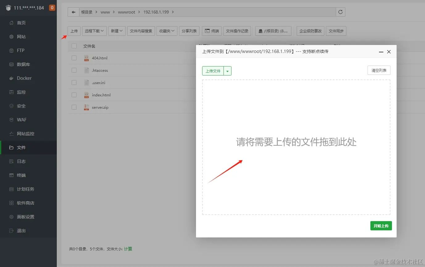The image size is (425, 267).
Task: Click the WAF sidebar icon
Action: tap(11, 120)
